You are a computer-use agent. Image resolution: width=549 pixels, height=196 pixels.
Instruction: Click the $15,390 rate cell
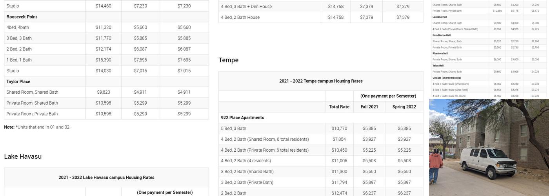(x=104, y=60)
